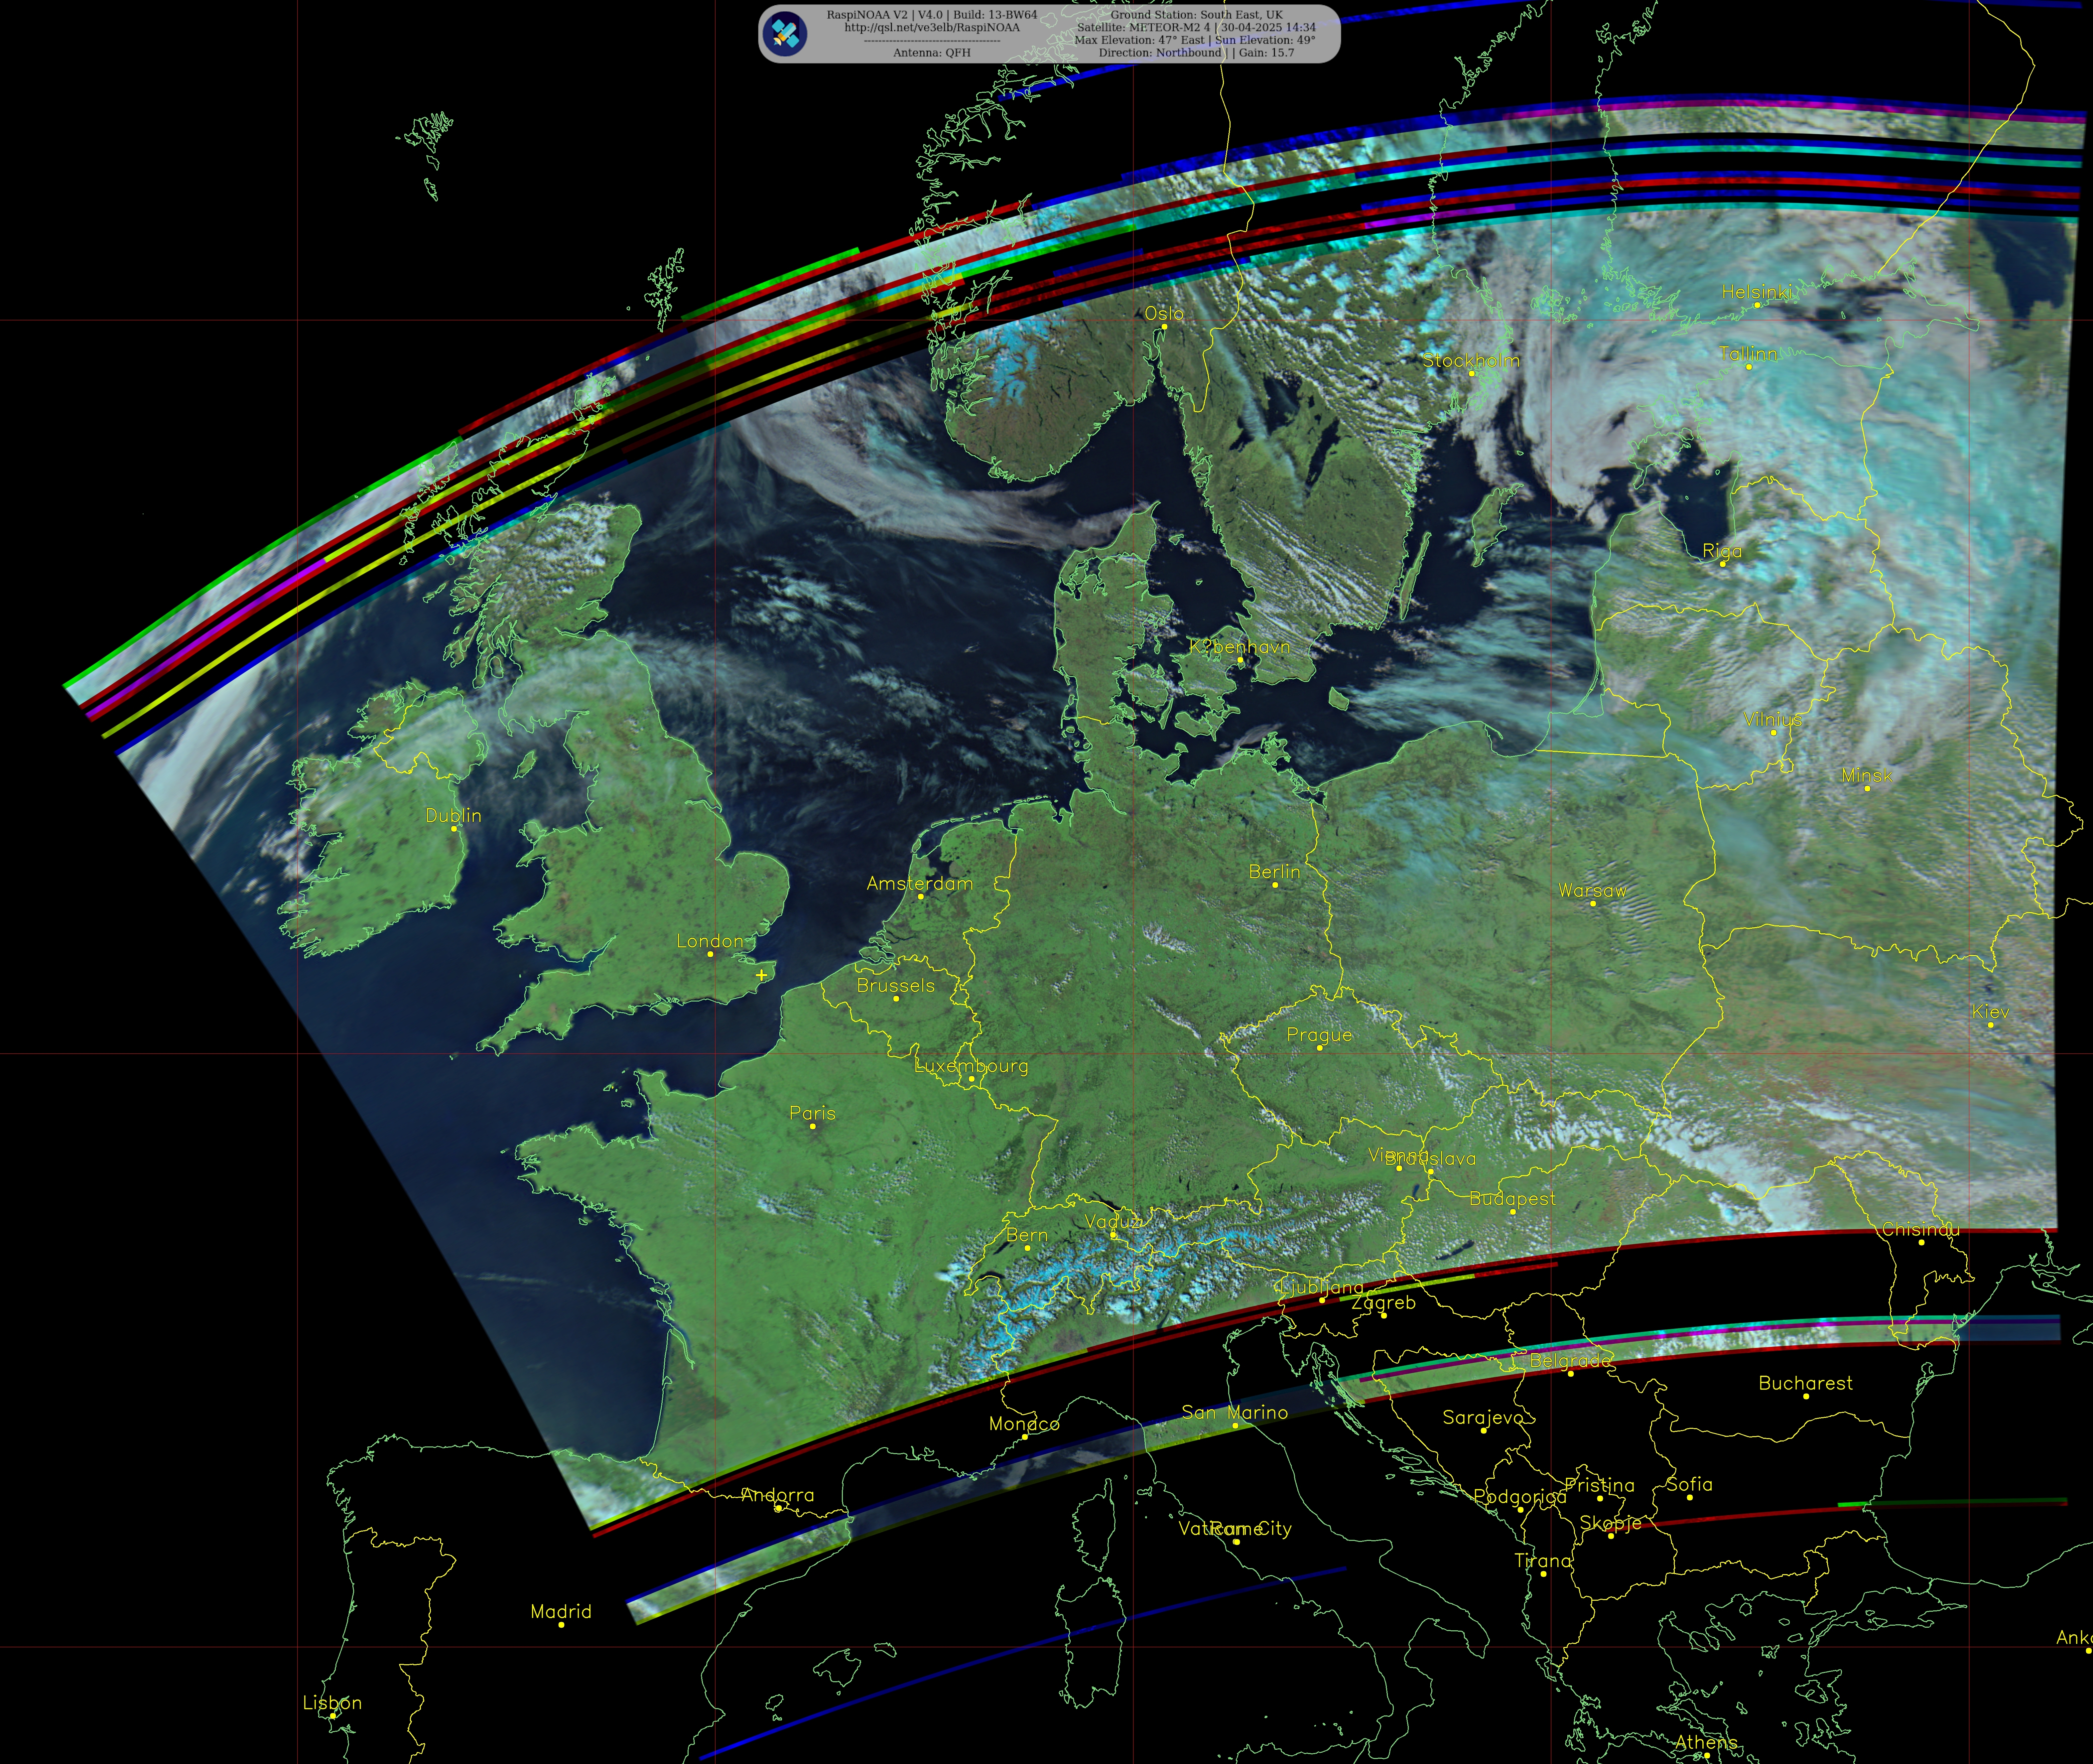
Task: Click the Kiev city label
Action: (1990, 1012)
